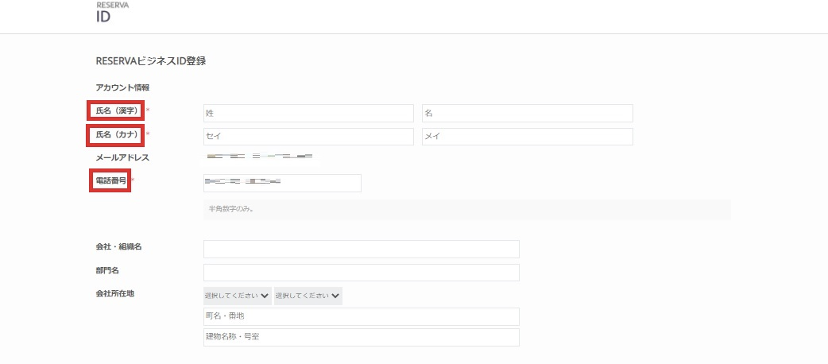This screenshot has height=364, width=828.
Task: Click the メールアドレス label
Action: 122,157
